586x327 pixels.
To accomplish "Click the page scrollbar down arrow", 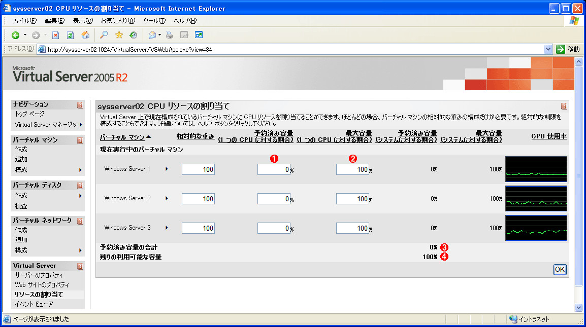I will click(x=578, y=308).
